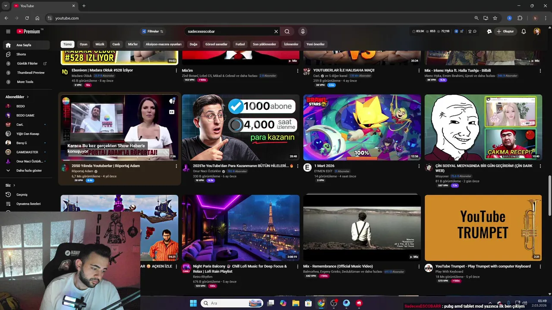The image size is (552, 310).
Task: Open options for 2050 Yılında Youtuberlar video
Action: 176,166
